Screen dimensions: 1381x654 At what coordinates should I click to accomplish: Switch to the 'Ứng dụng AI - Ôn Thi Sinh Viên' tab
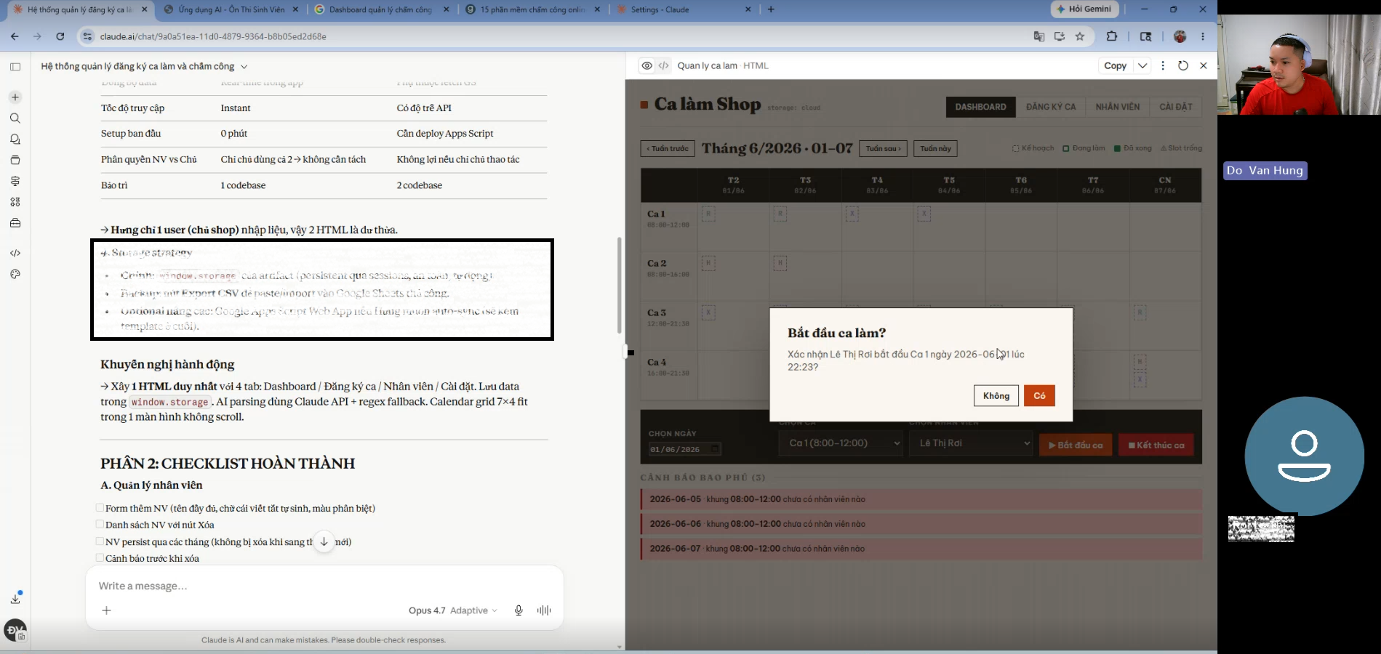[x=231, y=9]
